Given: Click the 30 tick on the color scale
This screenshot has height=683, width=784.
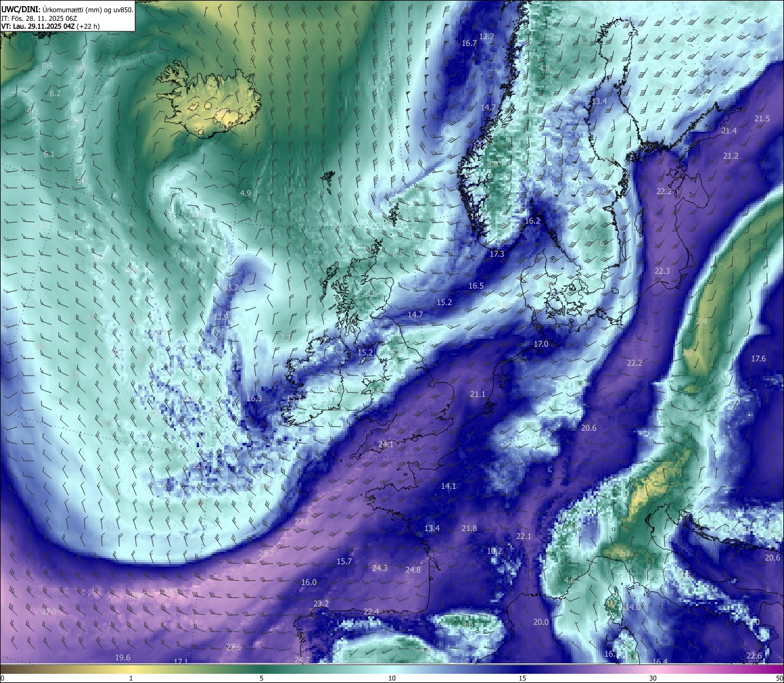Looking at the screenshot, I should 653,678.
